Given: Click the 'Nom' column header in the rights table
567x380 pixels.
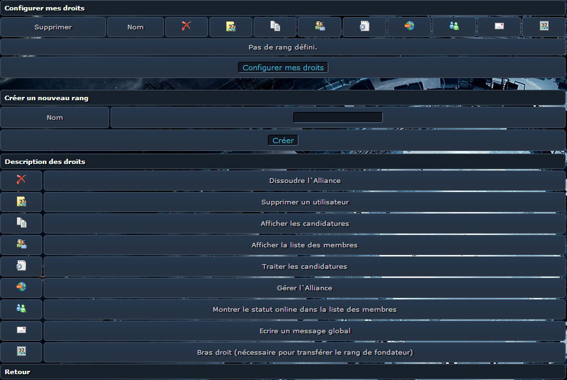Looking at the screenshot, I should point(135,27).
